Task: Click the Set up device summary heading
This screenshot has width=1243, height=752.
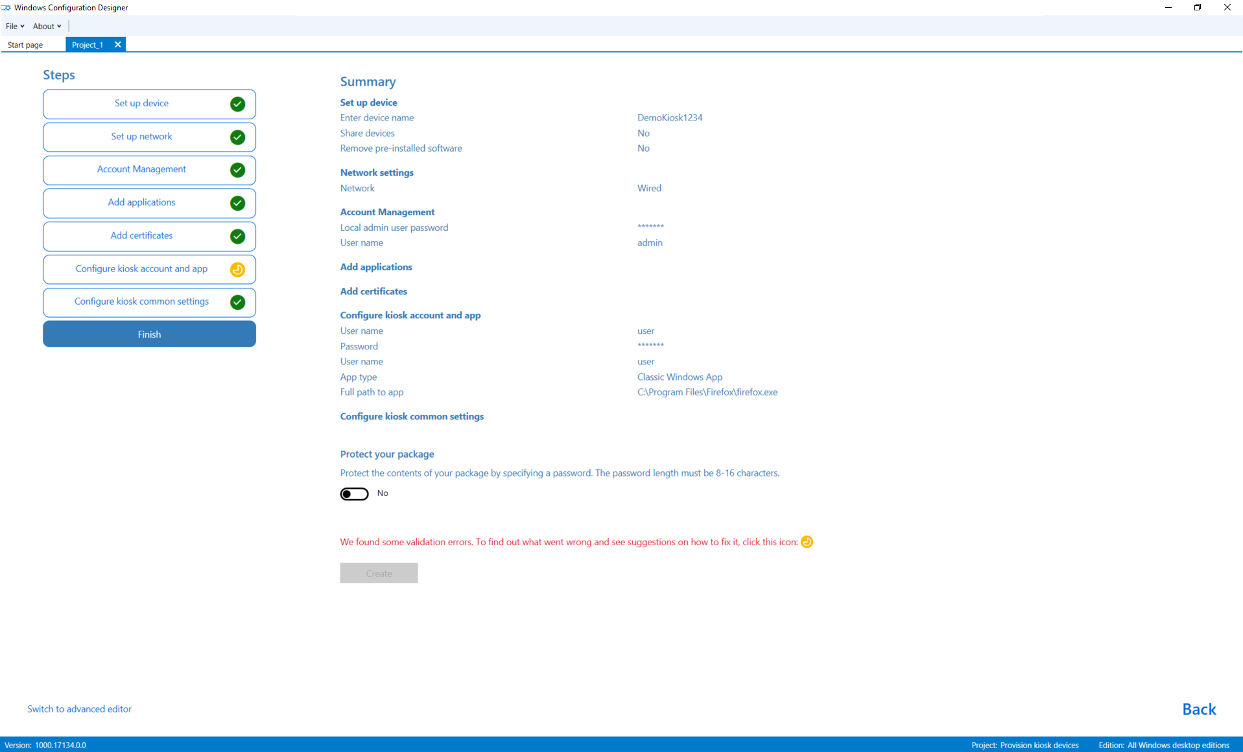Action: point(368,102)
